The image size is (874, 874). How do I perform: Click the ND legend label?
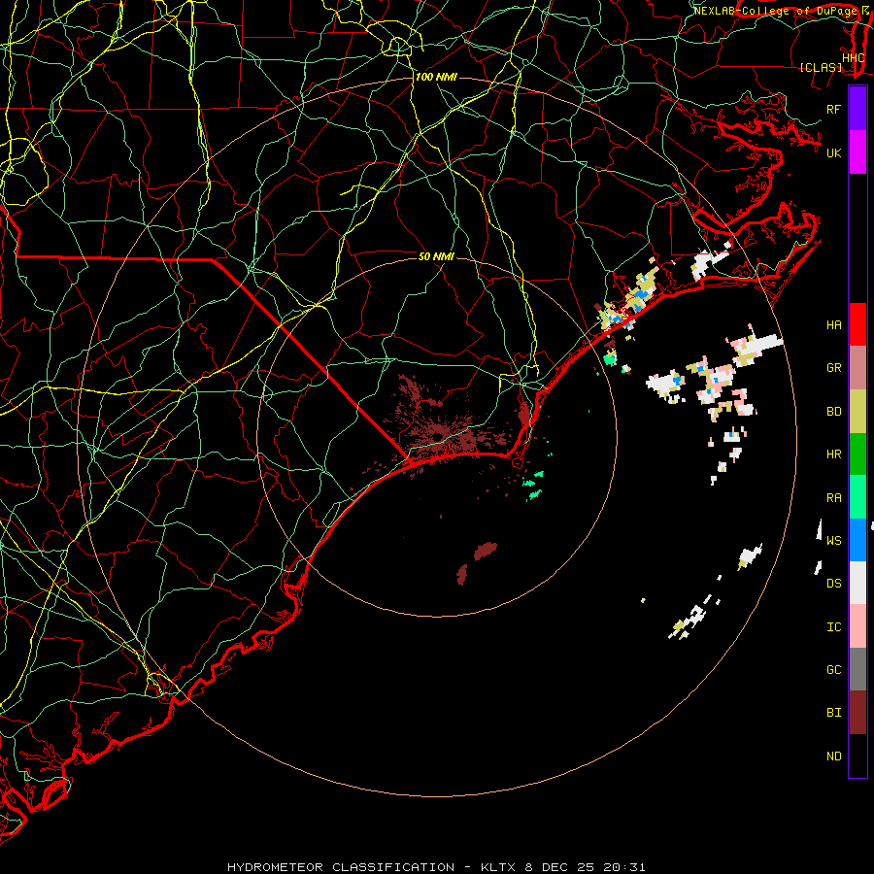(x=834, y=756)
